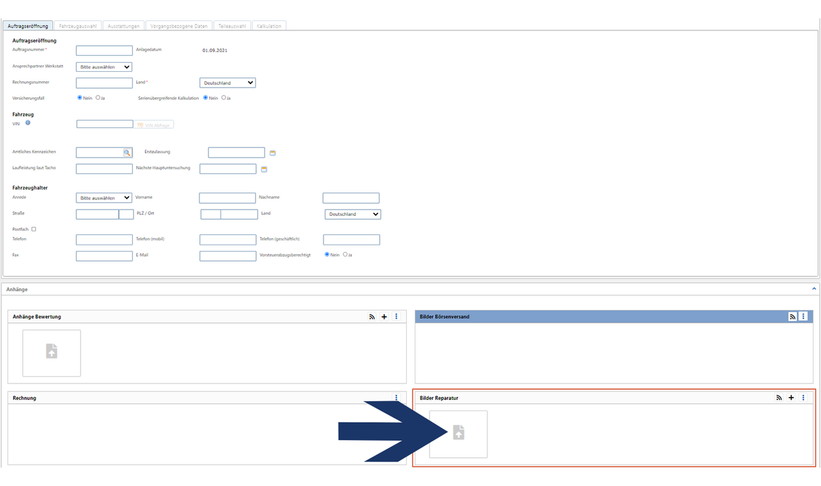Open the Ansprechpartner Werkstatt dropdown
The width and height of the screenshot is (821, 486).
pos(104,67)
